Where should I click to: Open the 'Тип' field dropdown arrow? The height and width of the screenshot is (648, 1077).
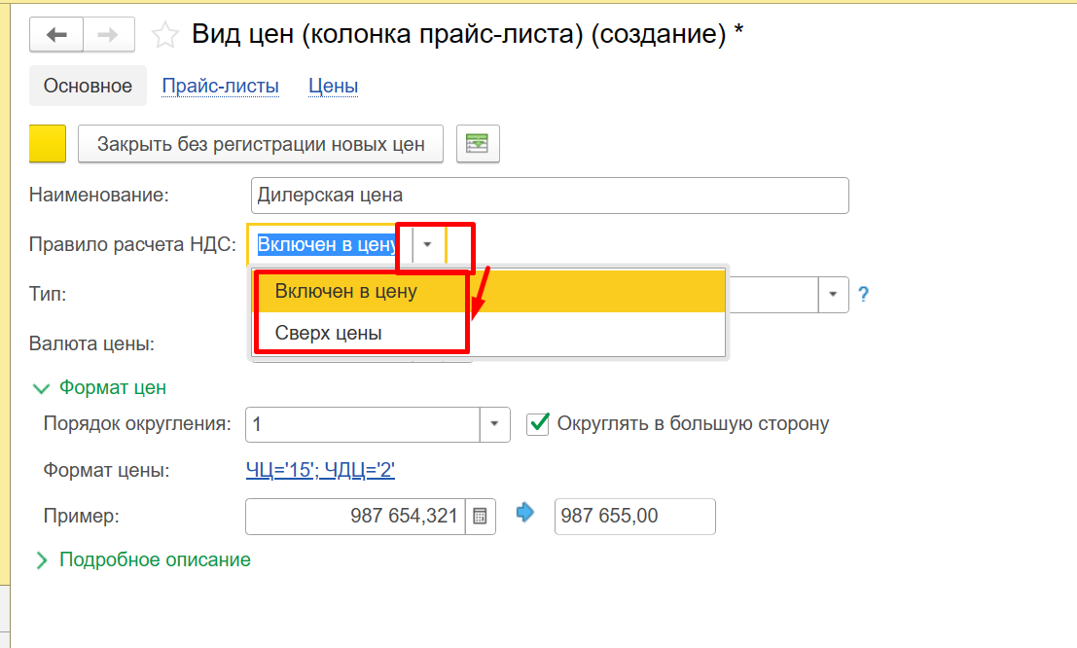[834, 294]
